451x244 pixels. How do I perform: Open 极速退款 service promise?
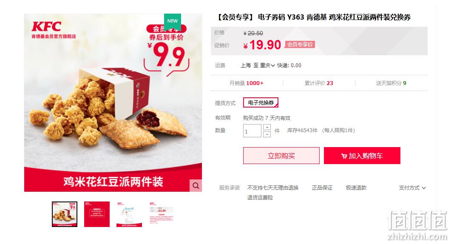[356, 187]
